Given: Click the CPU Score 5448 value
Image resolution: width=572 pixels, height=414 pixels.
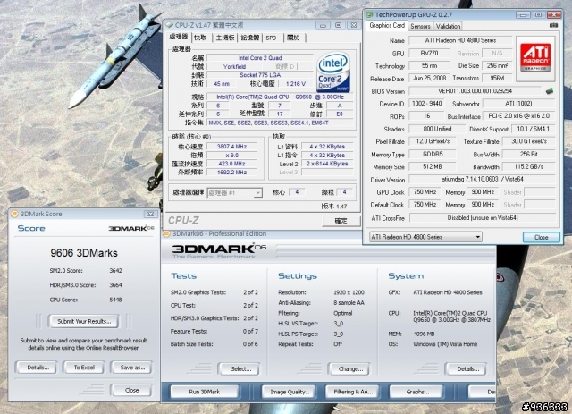Looking at the screenshot, I should 115,300.
